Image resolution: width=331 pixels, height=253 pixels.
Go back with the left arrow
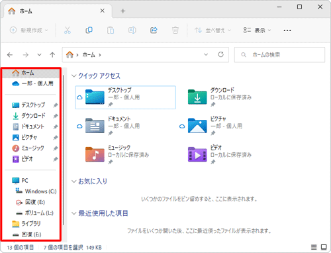tap(10, 54)
